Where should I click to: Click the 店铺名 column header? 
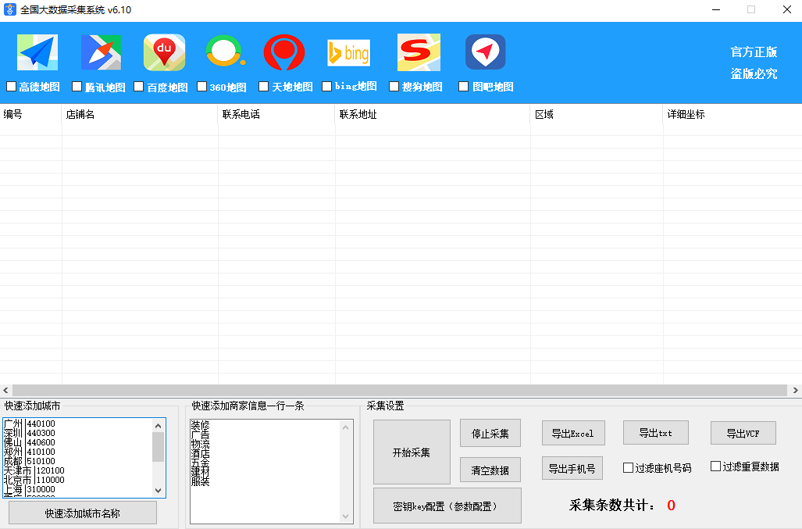(x=139, y=115)
